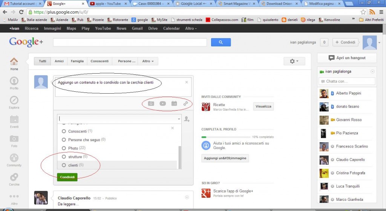Click the add people icon beside circle field
Screen dimensions: 386x211
point(187,119)
